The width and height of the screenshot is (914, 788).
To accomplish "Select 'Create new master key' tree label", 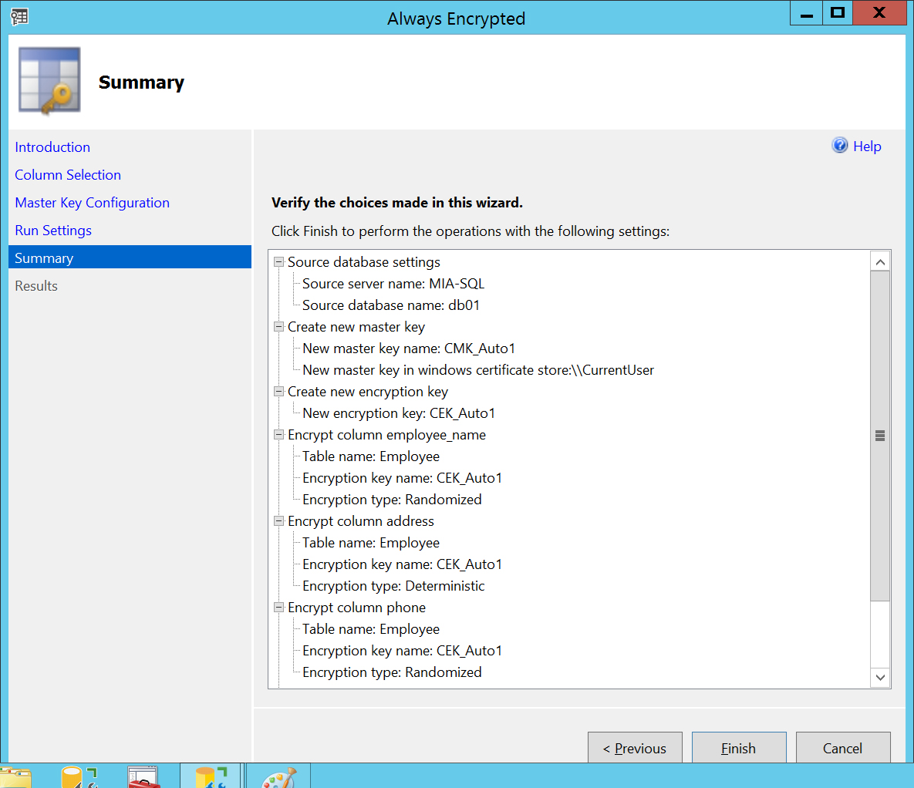I will click(356, 327).
